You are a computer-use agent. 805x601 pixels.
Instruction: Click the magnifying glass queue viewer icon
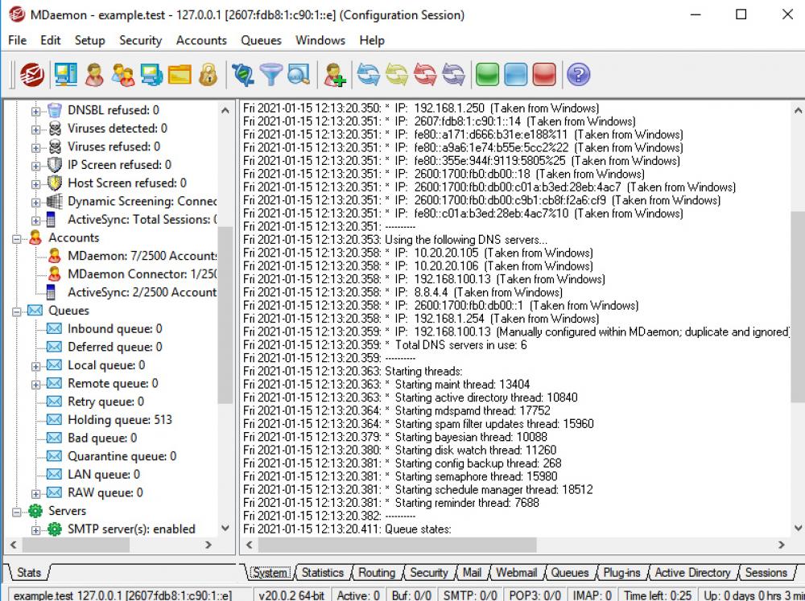pos(298,74)
